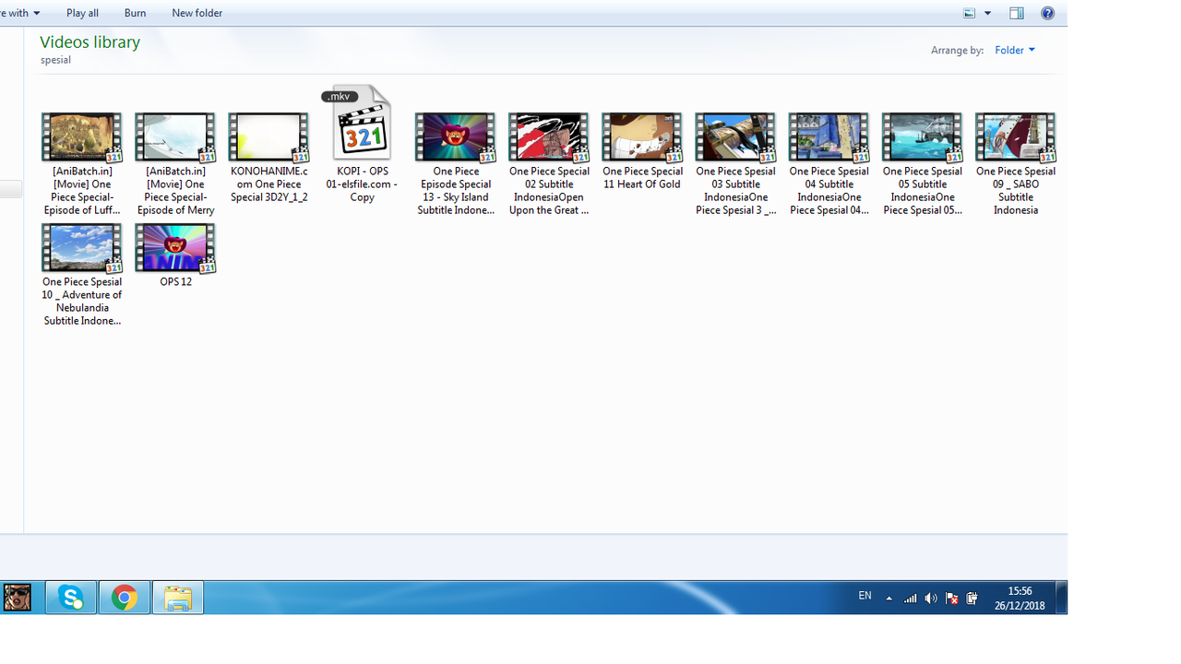Viewport: 1181px width, 664px height.
Task: Click Play all in the toolbar
Action: [82, 13]
